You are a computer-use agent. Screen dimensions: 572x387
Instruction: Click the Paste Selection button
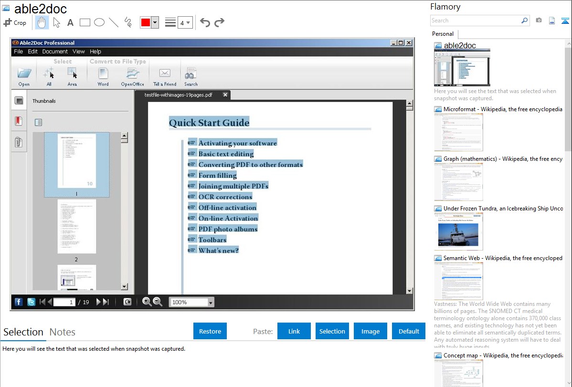pyautogui.click(x=332, y=331)
